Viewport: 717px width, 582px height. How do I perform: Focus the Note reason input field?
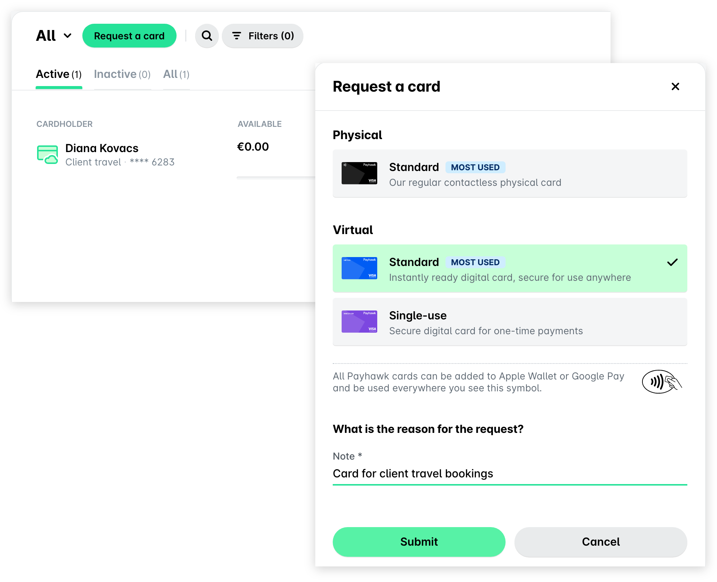510,474
